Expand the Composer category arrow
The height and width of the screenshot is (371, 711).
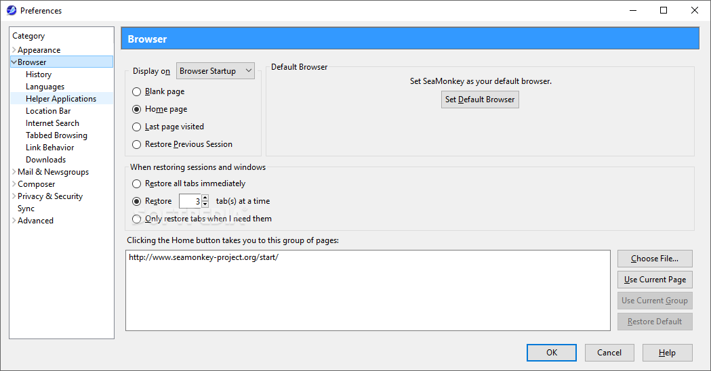point(14,184)
